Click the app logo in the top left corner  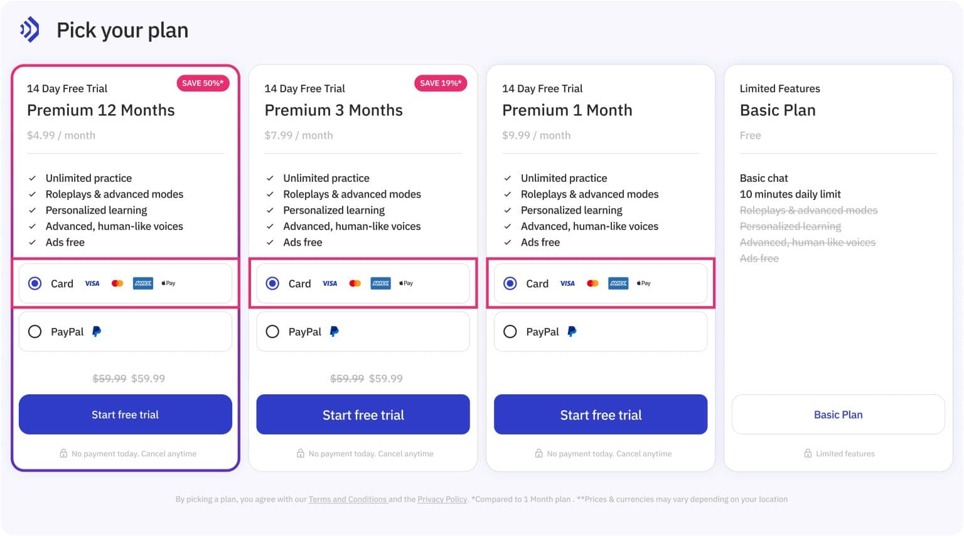(x=28, y=28)
